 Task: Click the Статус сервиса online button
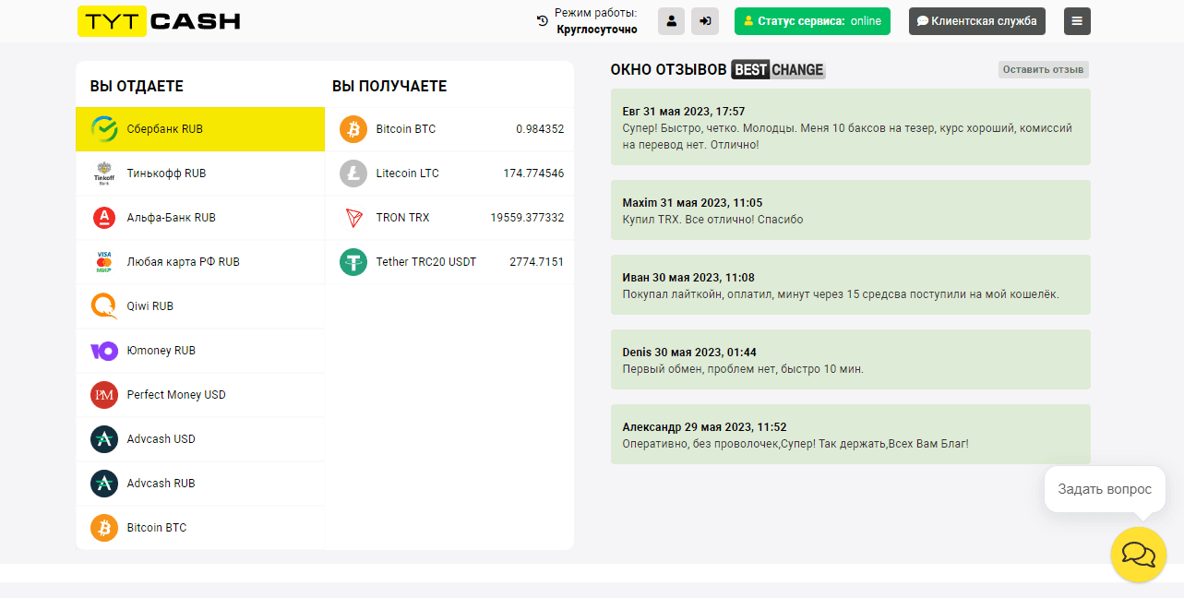coord(812,21)
